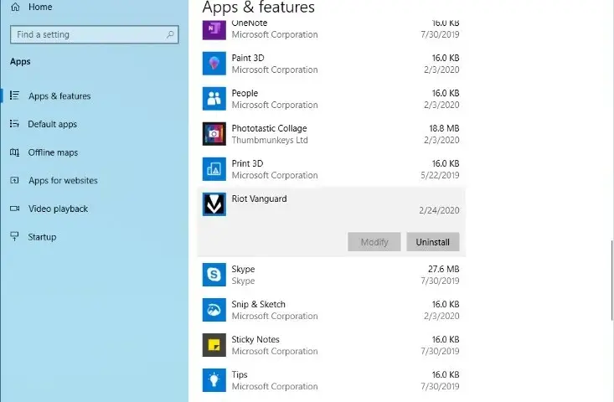Viewport: 614px width, 402px height.
Task: Click the Snip & Sketch icon
Action: point(214,310)
